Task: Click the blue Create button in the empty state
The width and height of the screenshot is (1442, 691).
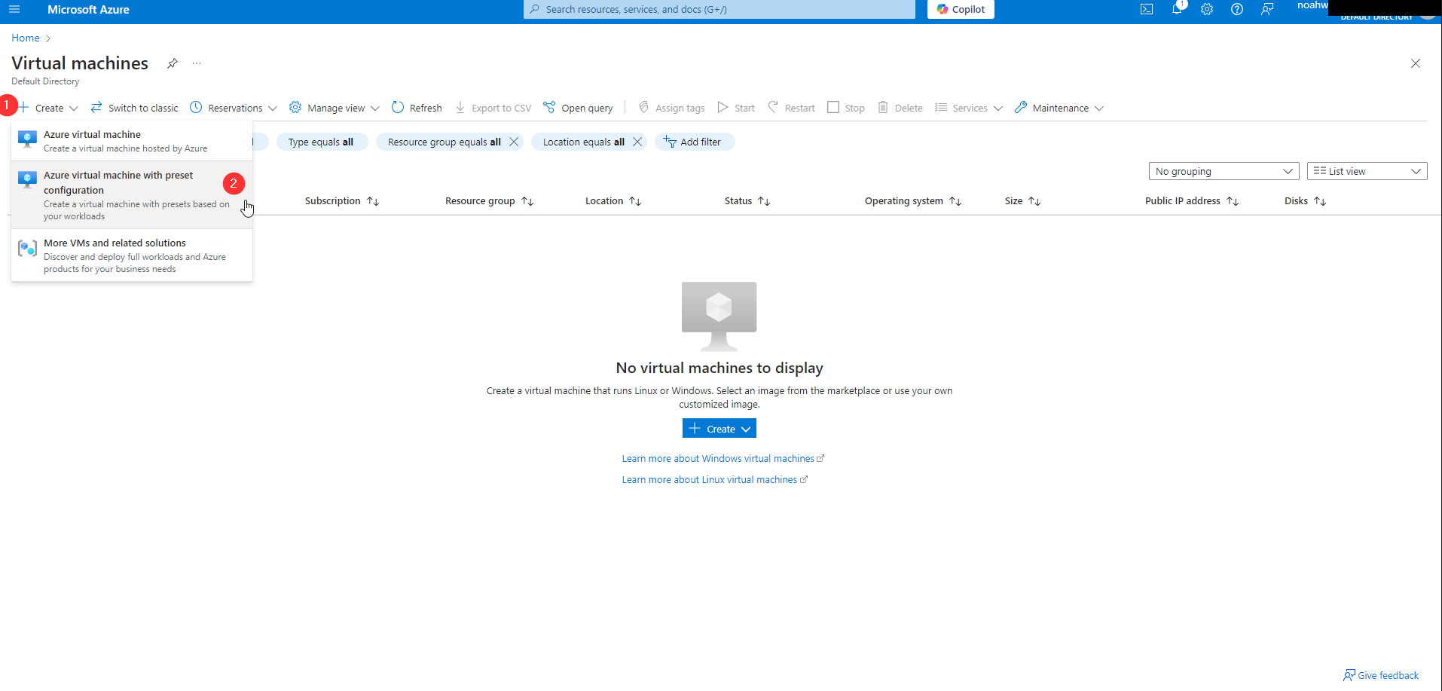Action: [x=719, y=429]
